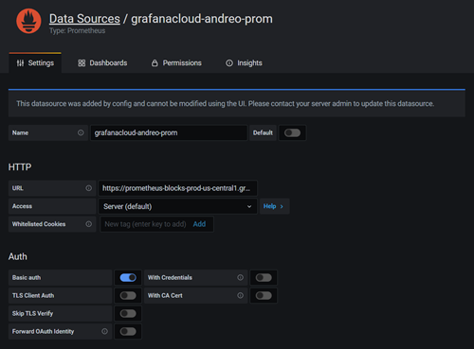This screenshot has height=349, width=474.
Task: Click the info icon beside URL
Action: tap(89, 188)
